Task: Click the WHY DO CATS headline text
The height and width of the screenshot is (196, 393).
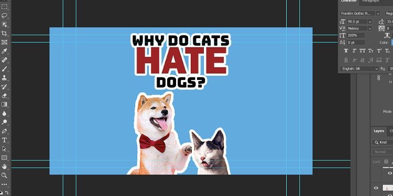Action: (x=180, y=40)
